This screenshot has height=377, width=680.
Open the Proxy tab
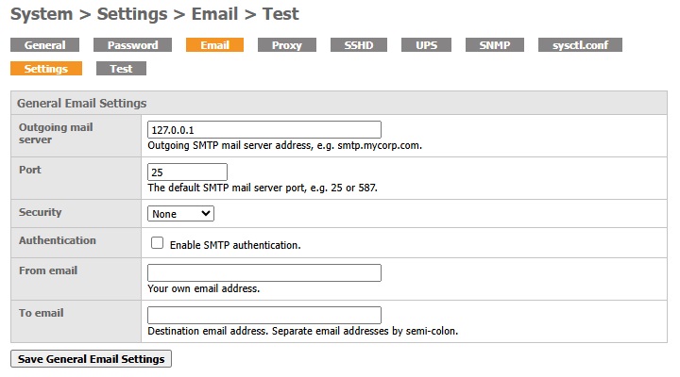click(286, 45)
